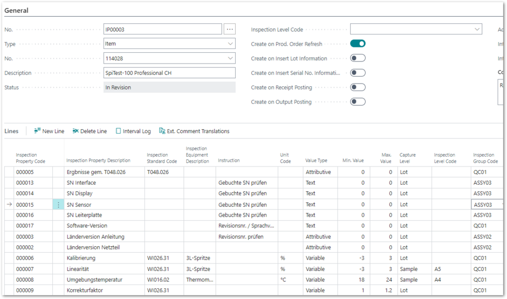Toggle Create on Receipt Posting switch

[x=358, y=87]
